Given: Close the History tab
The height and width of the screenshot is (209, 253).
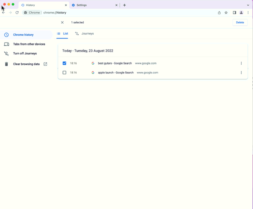Looking at the screenshot, I should 66,5.
